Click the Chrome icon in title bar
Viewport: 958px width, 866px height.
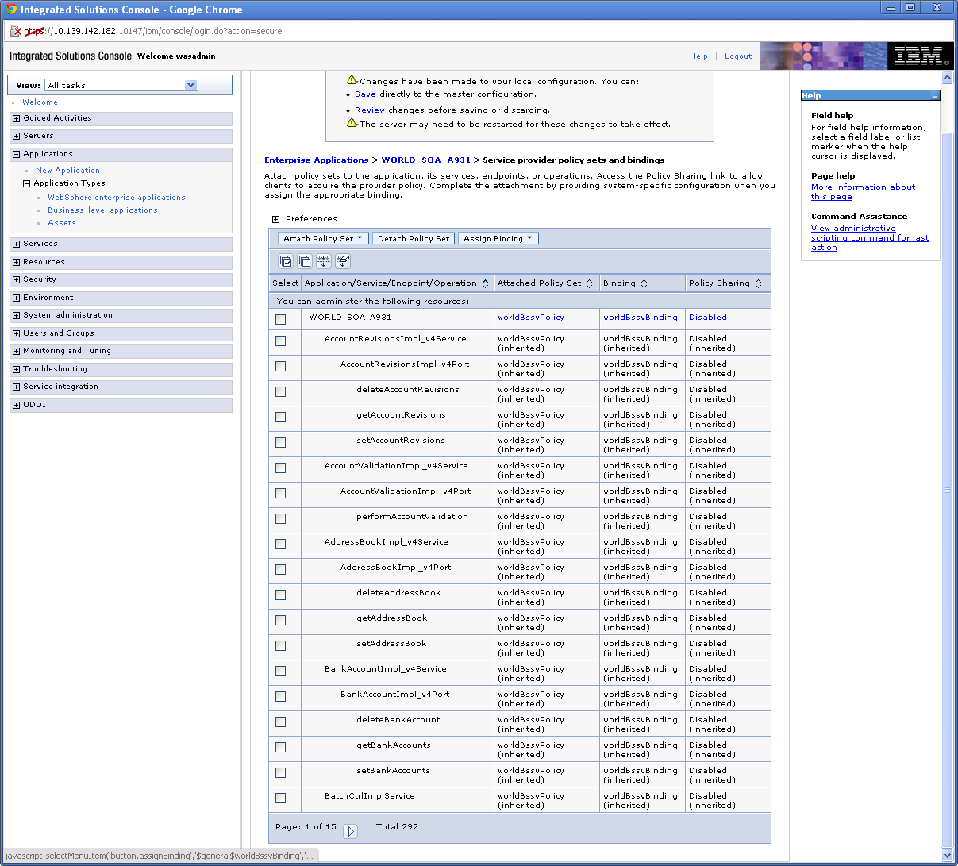point(11,10)
